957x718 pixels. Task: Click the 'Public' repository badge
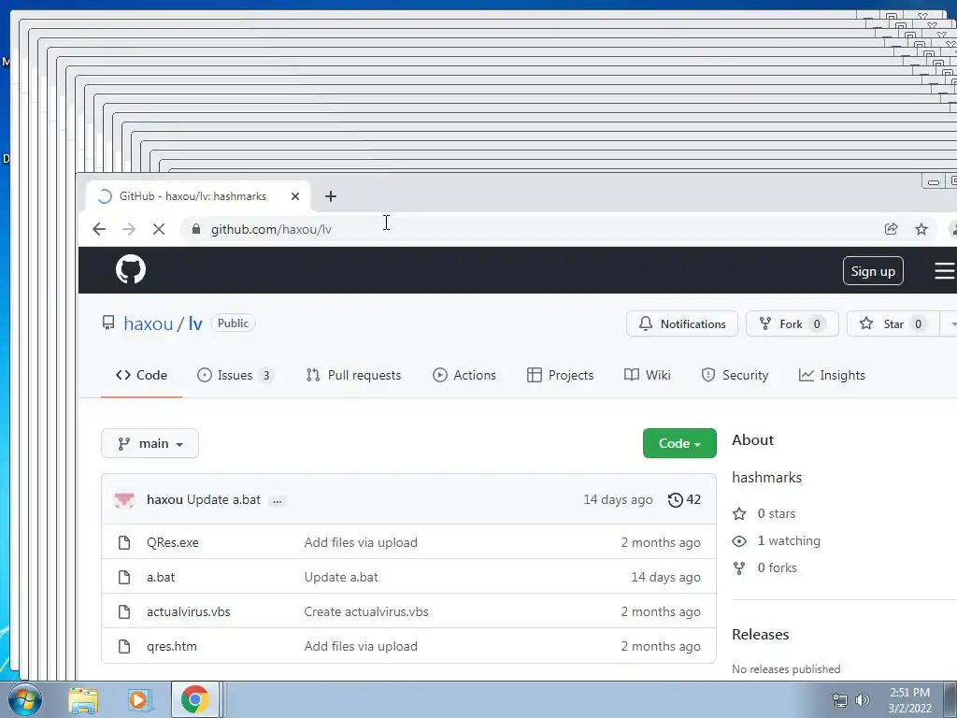pyautogui.click(x=233, y=323)
